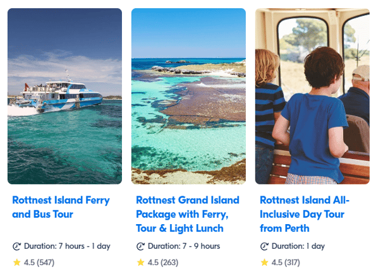This screenshot has width=383, height=274.
Task: Click star rating icon beside 4.5 (317)
Action: (x=265, y=263)
